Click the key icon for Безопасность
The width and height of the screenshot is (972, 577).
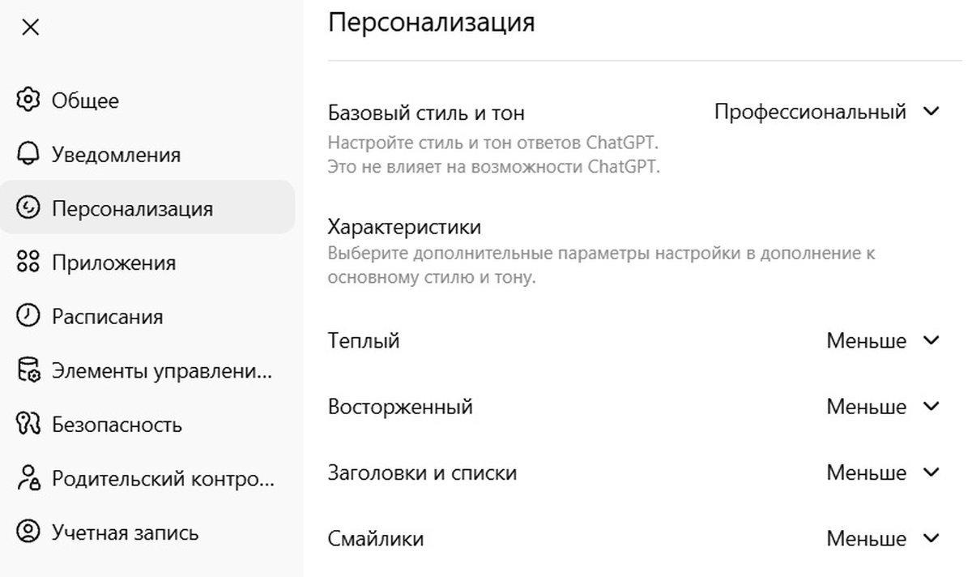(28, 425)
